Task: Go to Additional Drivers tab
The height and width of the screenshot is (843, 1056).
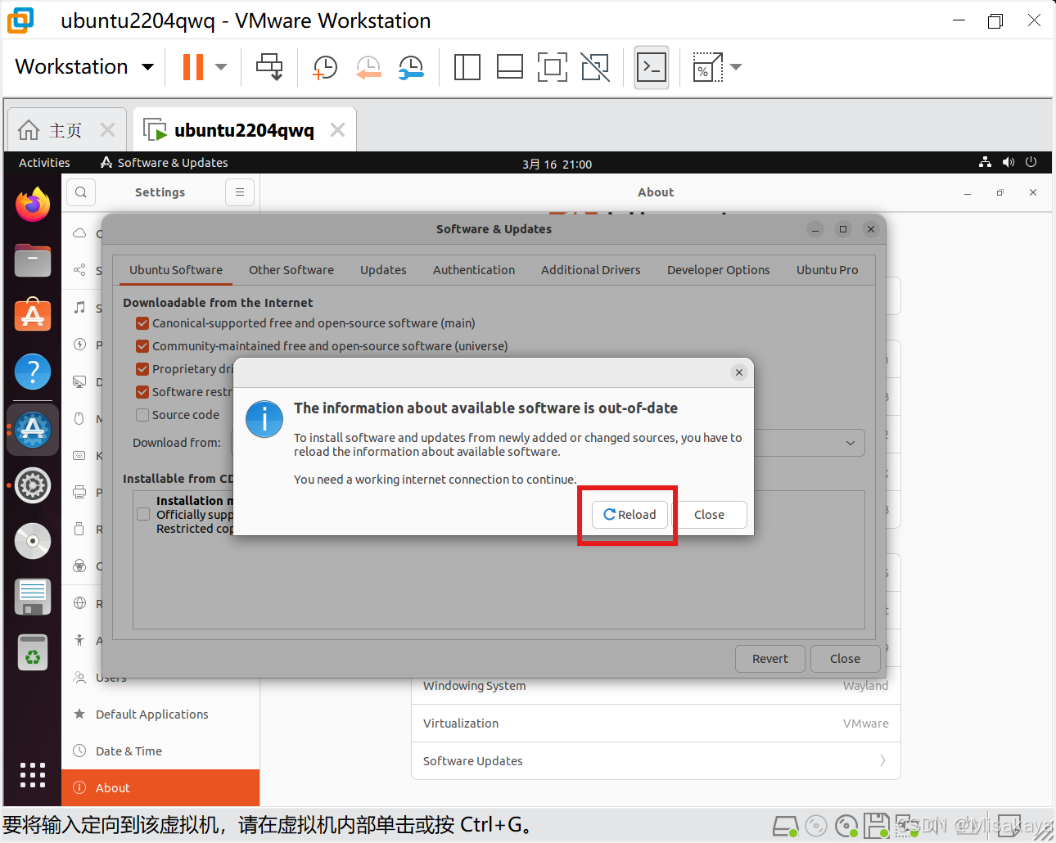Action: tap(591, 270)
